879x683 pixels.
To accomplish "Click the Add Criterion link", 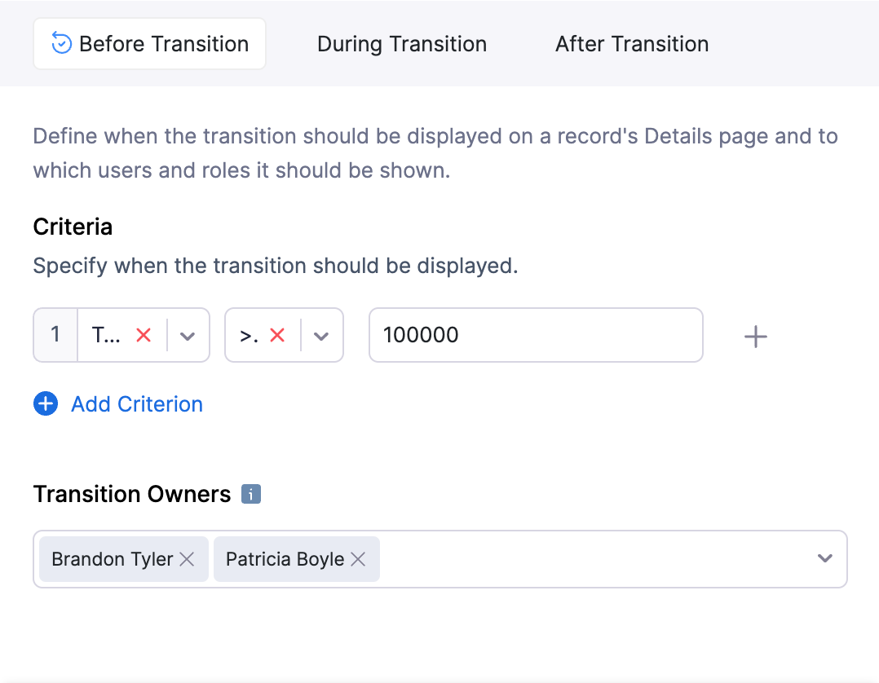I will [136, 403].
